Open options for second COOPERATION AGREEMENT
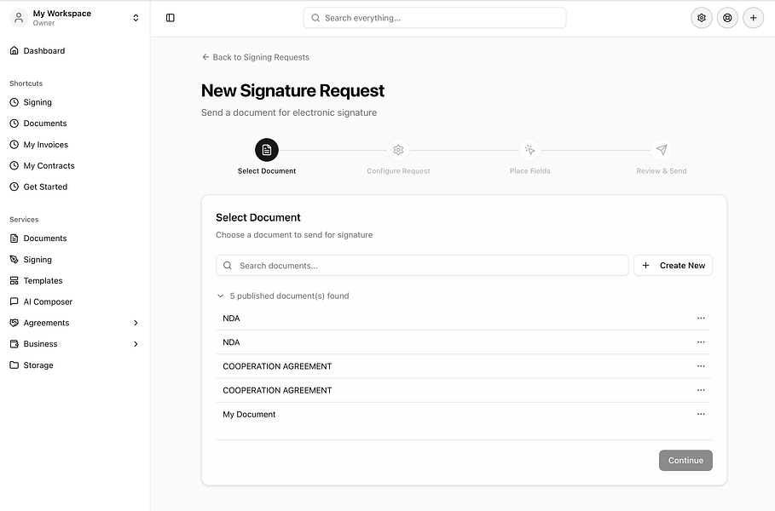The image size is (775, 511). (701, 390)
